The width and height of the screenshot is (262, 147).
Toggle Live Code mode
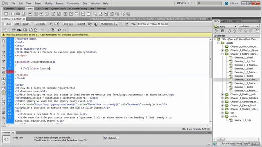tap(40, 24)
